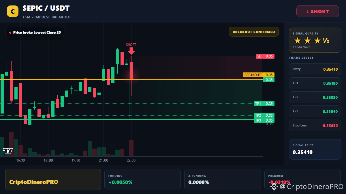Click the 21:00 time axis label
Viewport: 346px width, 194px height.
point(104,160)
